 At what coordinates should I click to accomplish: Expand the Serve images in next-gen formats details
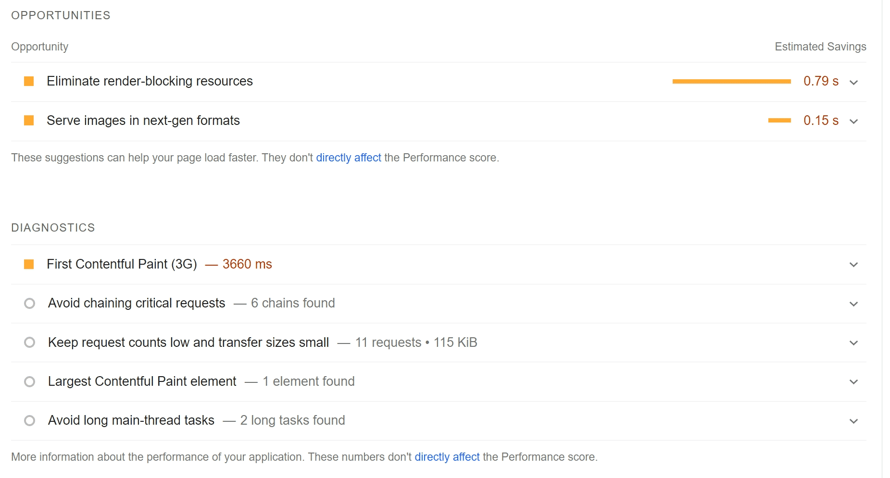(854, 122)
